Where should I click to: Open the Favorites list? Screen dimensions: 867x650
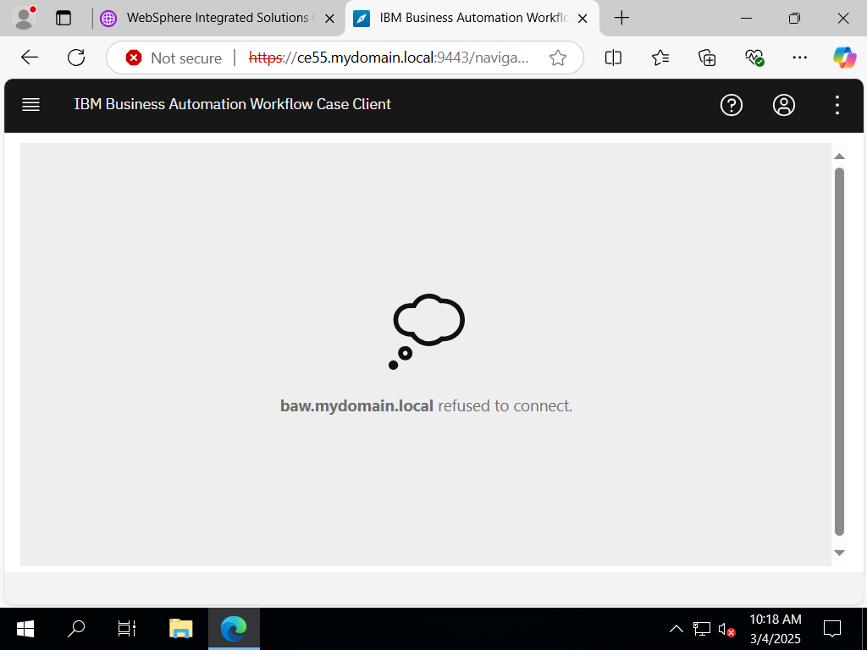[660, 58]
